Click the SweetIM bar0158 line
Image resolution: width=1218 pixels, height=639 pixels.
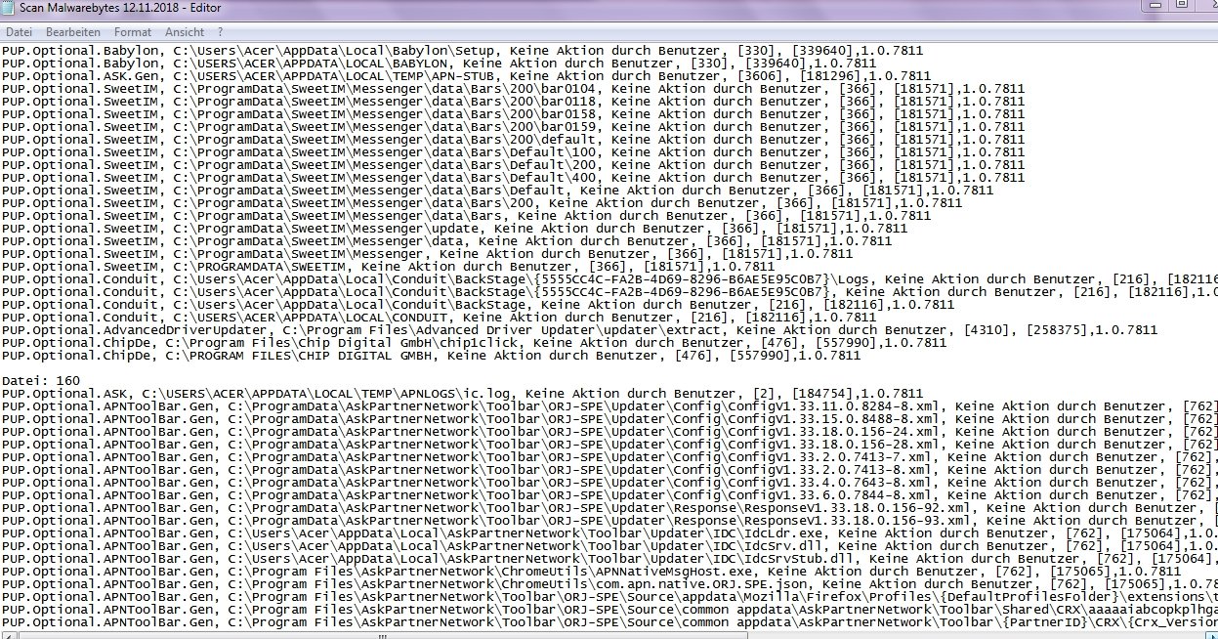513,113
